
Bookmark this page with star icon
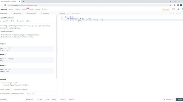[171, 5]
